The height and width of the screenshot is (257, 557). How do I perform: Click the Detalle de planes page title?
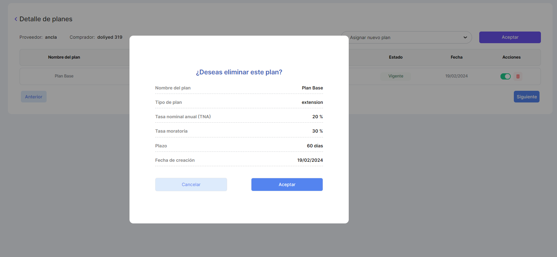46,19
